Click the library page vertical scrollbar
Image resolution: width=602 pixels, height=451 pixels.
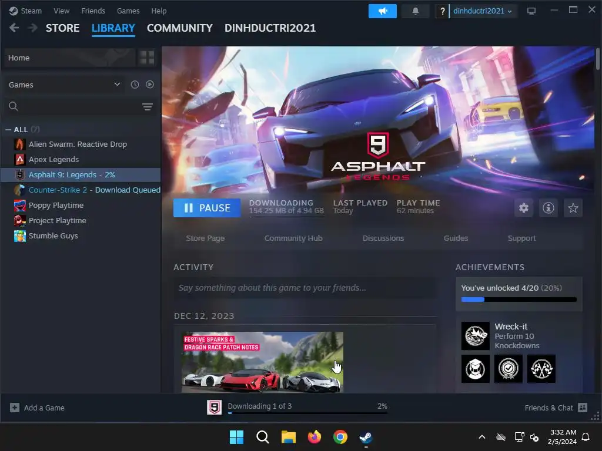coord(597,59)
